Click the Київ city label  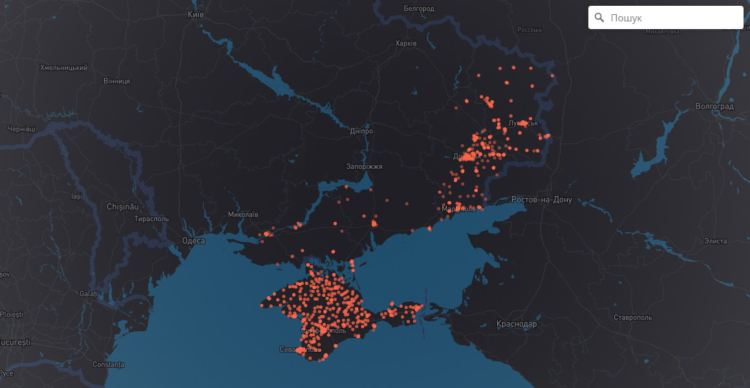(195, 14)
